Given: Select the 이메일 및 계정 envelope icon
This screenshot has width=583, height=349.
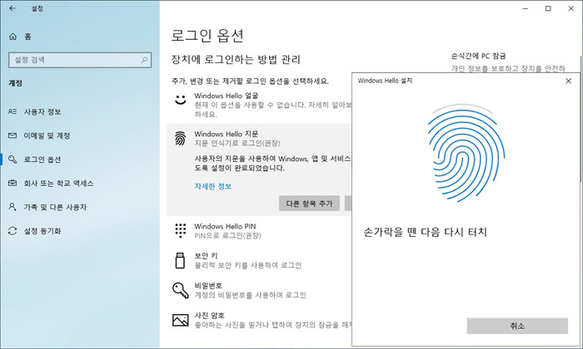Looking at the screenshot, I should [12, 135].
